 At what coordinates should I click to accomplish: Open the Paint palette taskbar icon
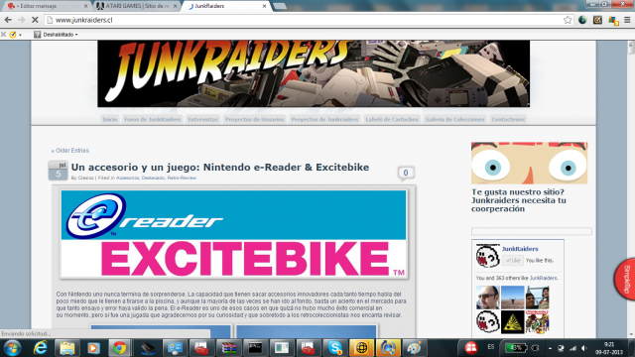click(414, 348)
